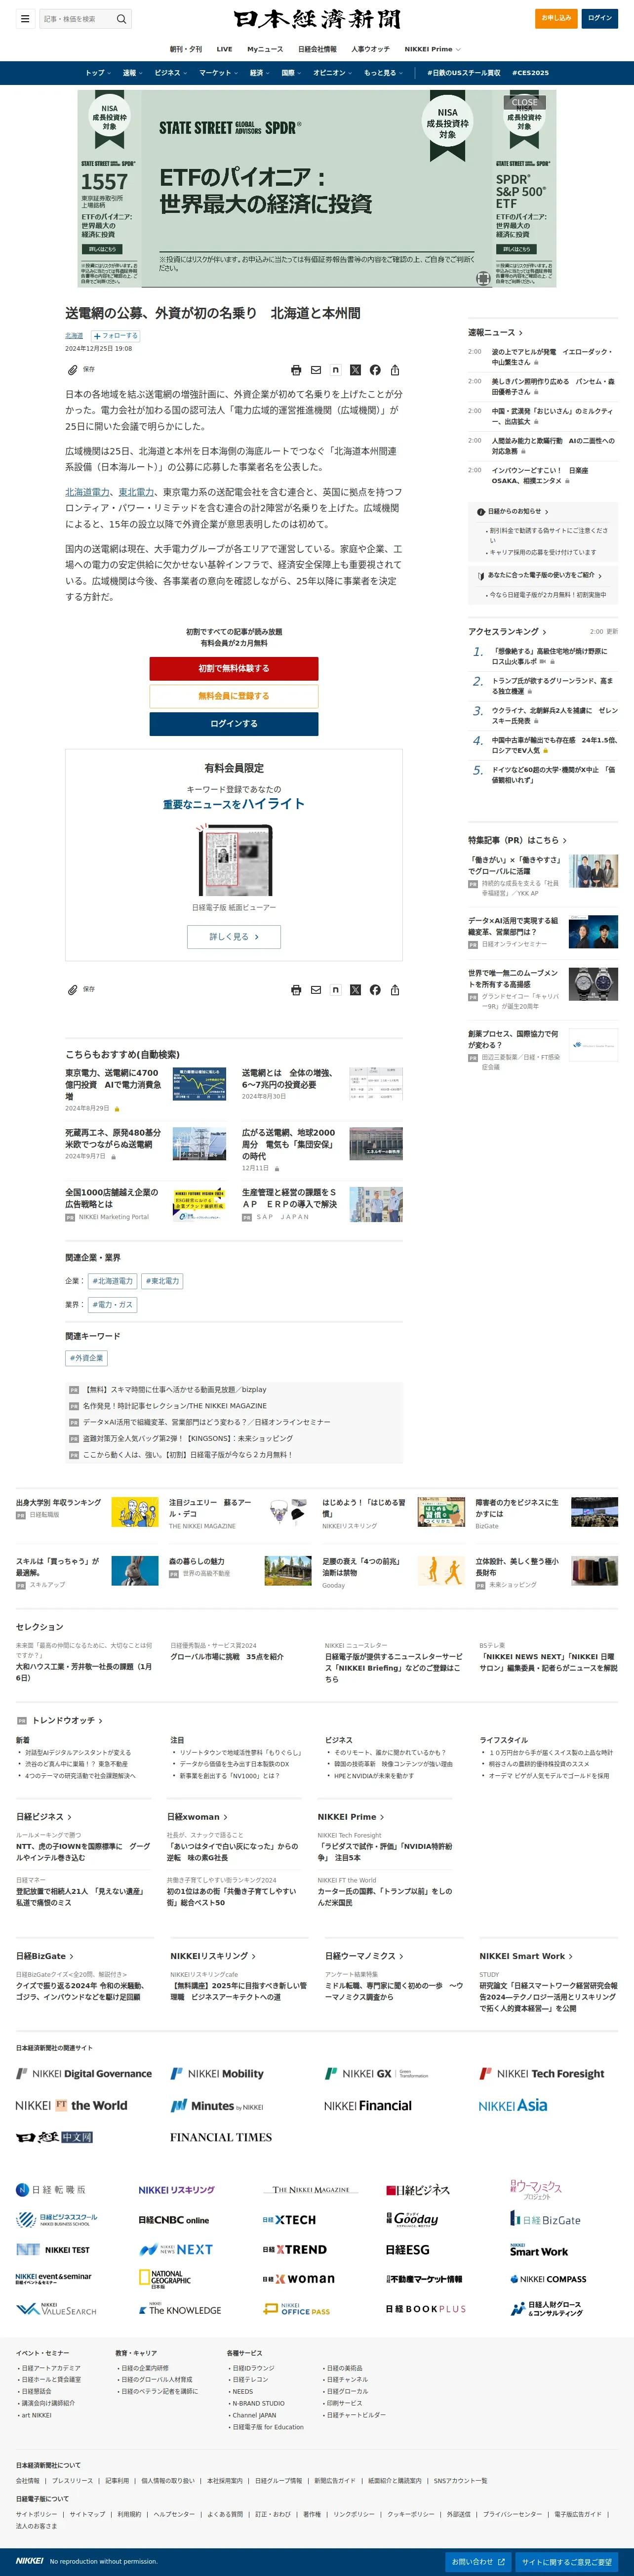This screenshot has height=2576, width=634.
Task: Select the #北海道電力 company tag
Action: (x=112, y=1281)
